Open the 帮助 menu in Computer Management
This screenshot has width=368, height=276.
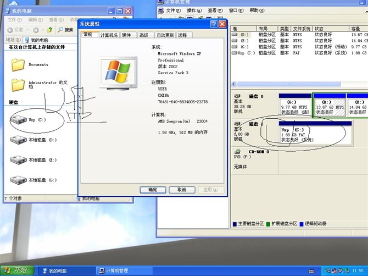click(x=257, y=10)
